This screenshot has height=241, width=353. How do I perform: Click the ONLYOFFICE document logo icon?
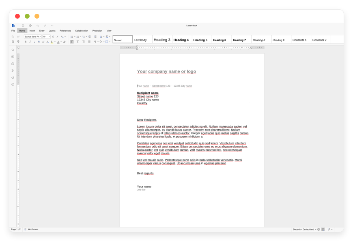point(13,26)
